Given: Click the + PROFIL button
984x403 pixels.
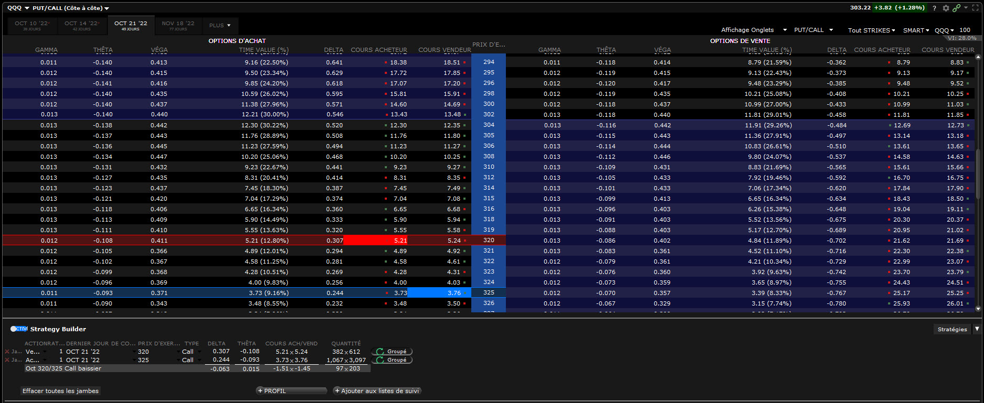Looking at the screenshot, I should pyautogui.click(x=291, y=391).
